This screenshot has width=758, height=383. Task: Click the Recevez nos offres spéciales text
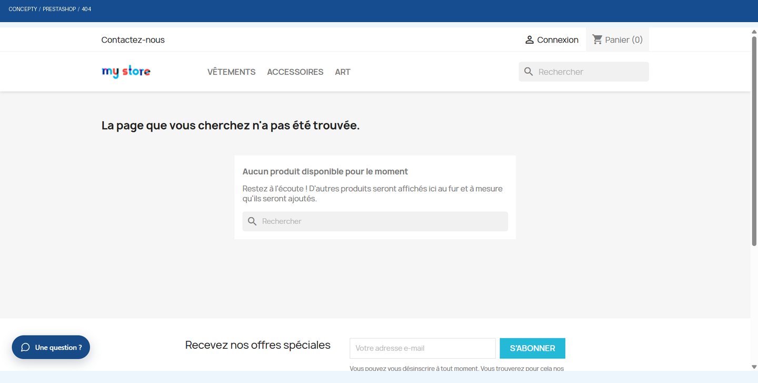258,345
